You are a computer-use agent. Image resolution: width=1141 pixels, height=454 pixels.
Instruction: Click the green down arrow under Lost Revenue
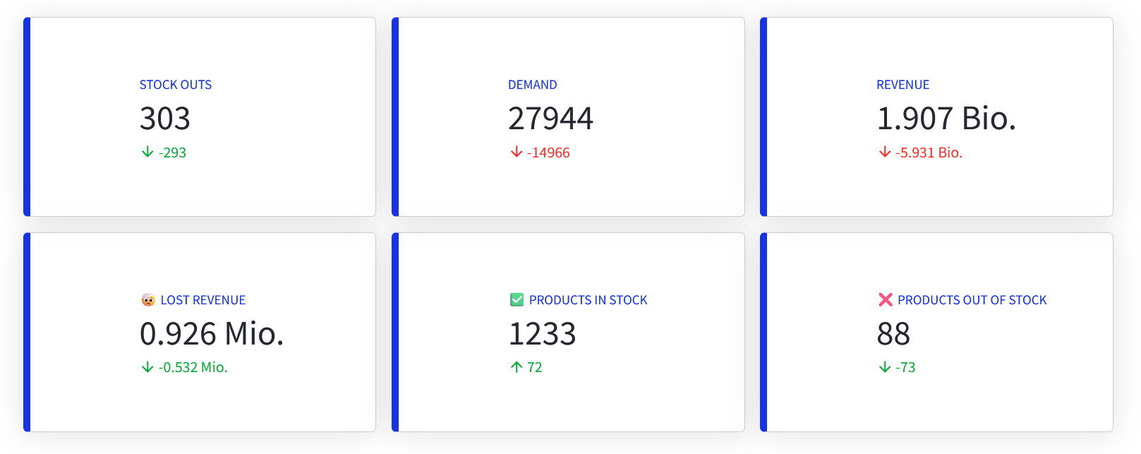(x=147, y=366)
